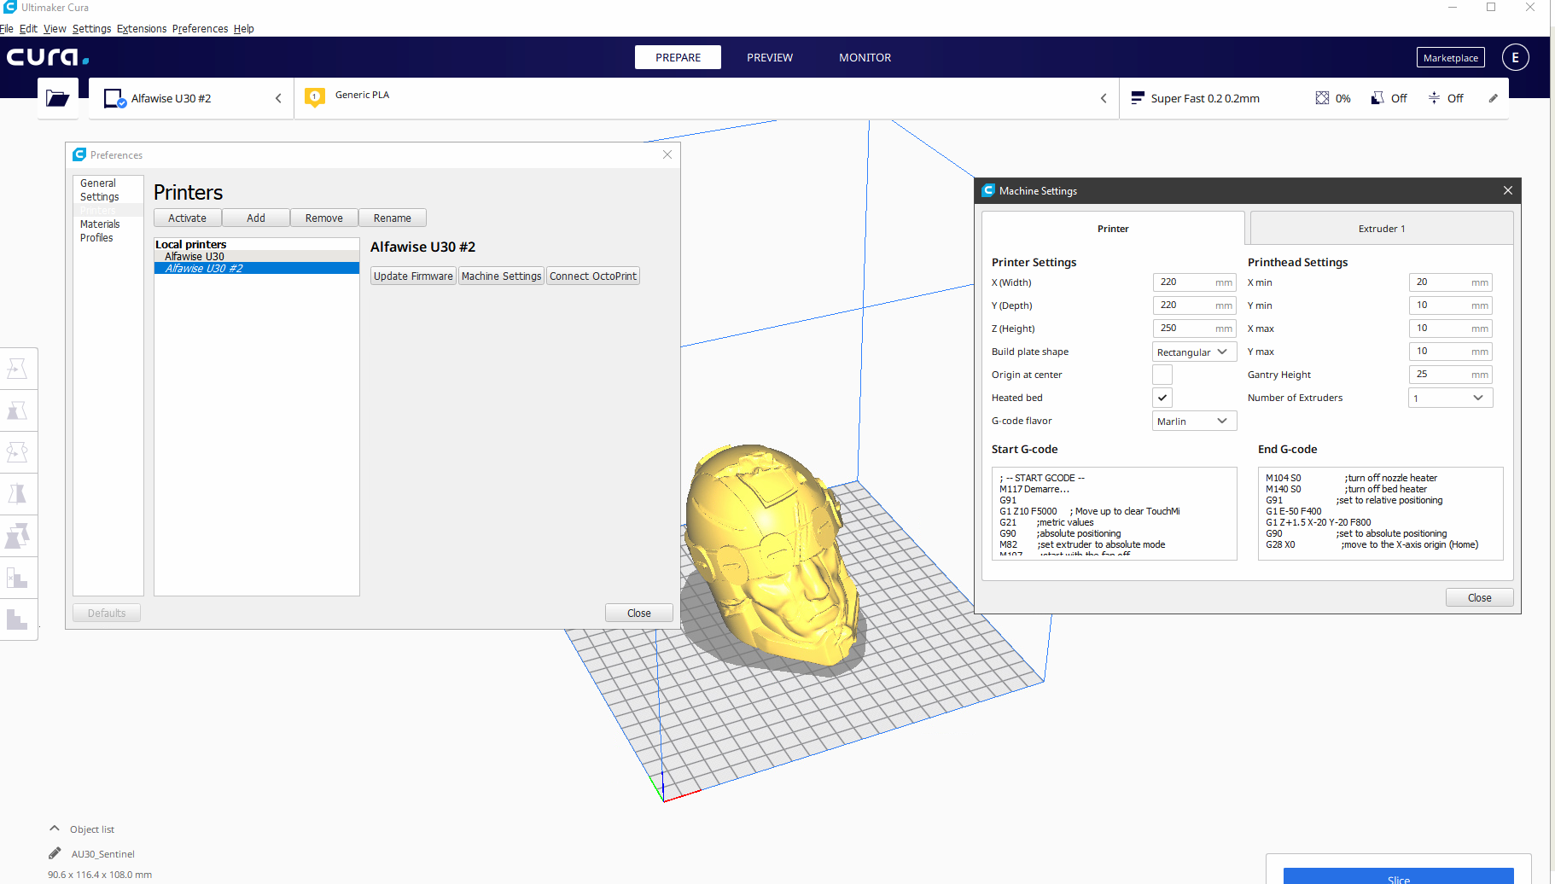Click the Rename printer button

click(393, 218)
